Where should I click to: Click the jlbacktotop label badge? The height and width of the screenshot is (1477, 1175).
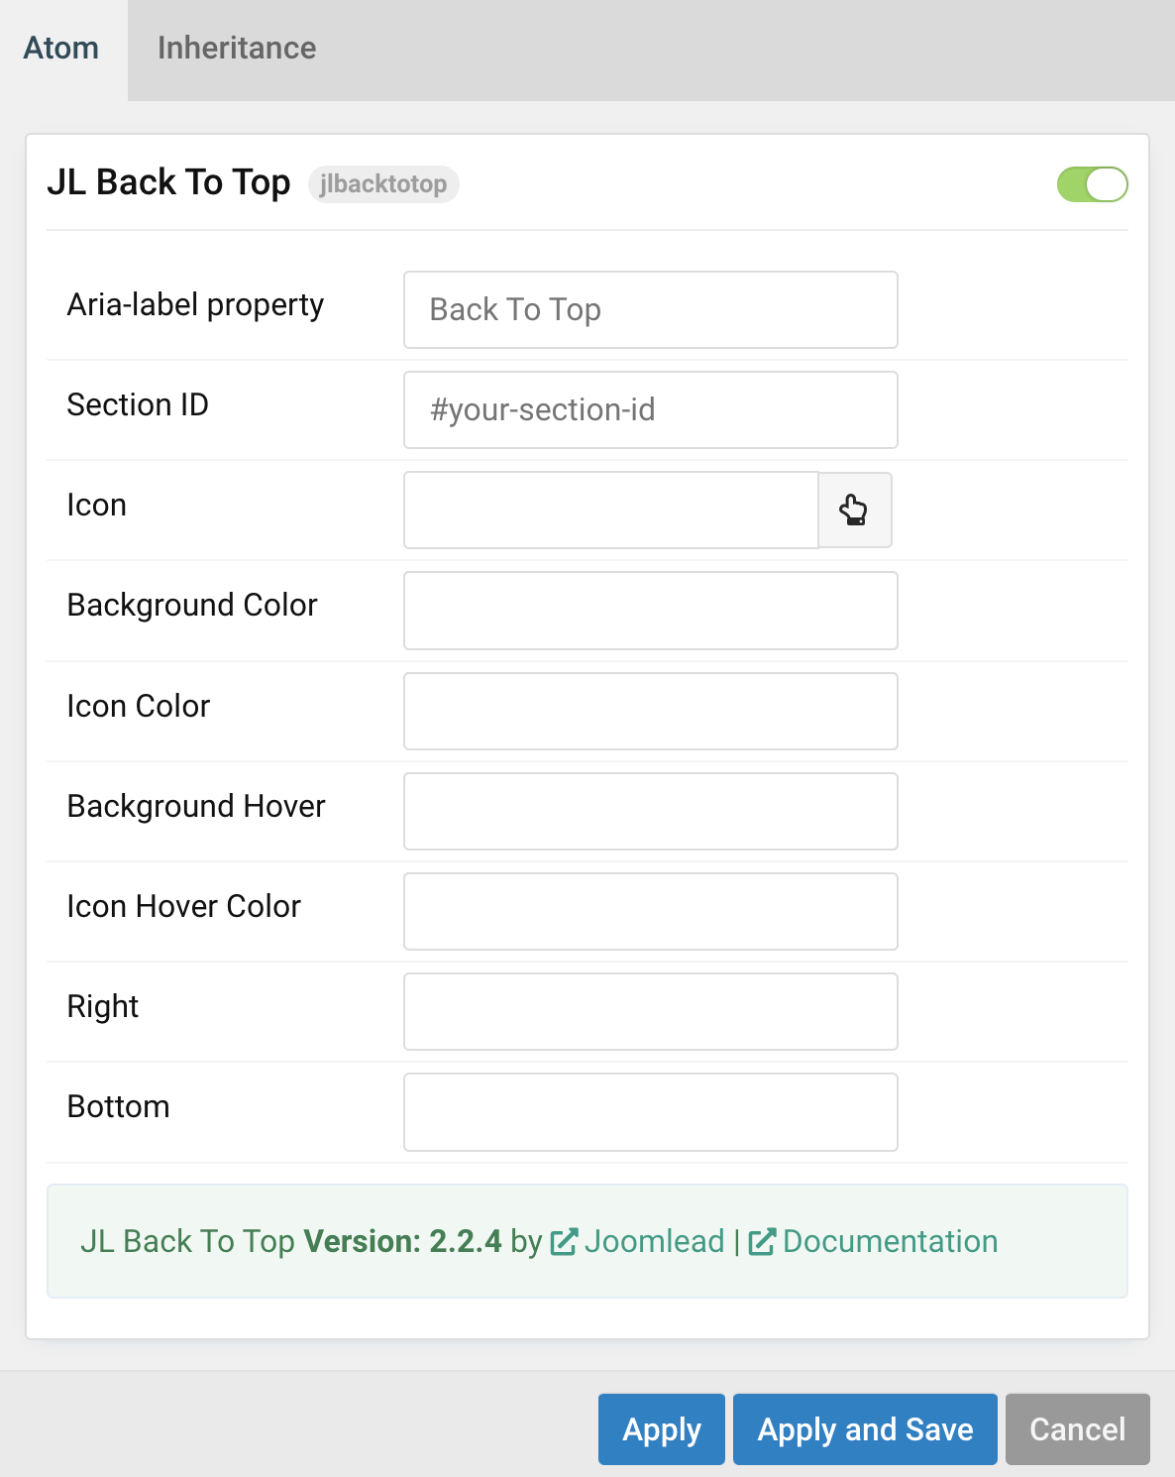point(382,184)
